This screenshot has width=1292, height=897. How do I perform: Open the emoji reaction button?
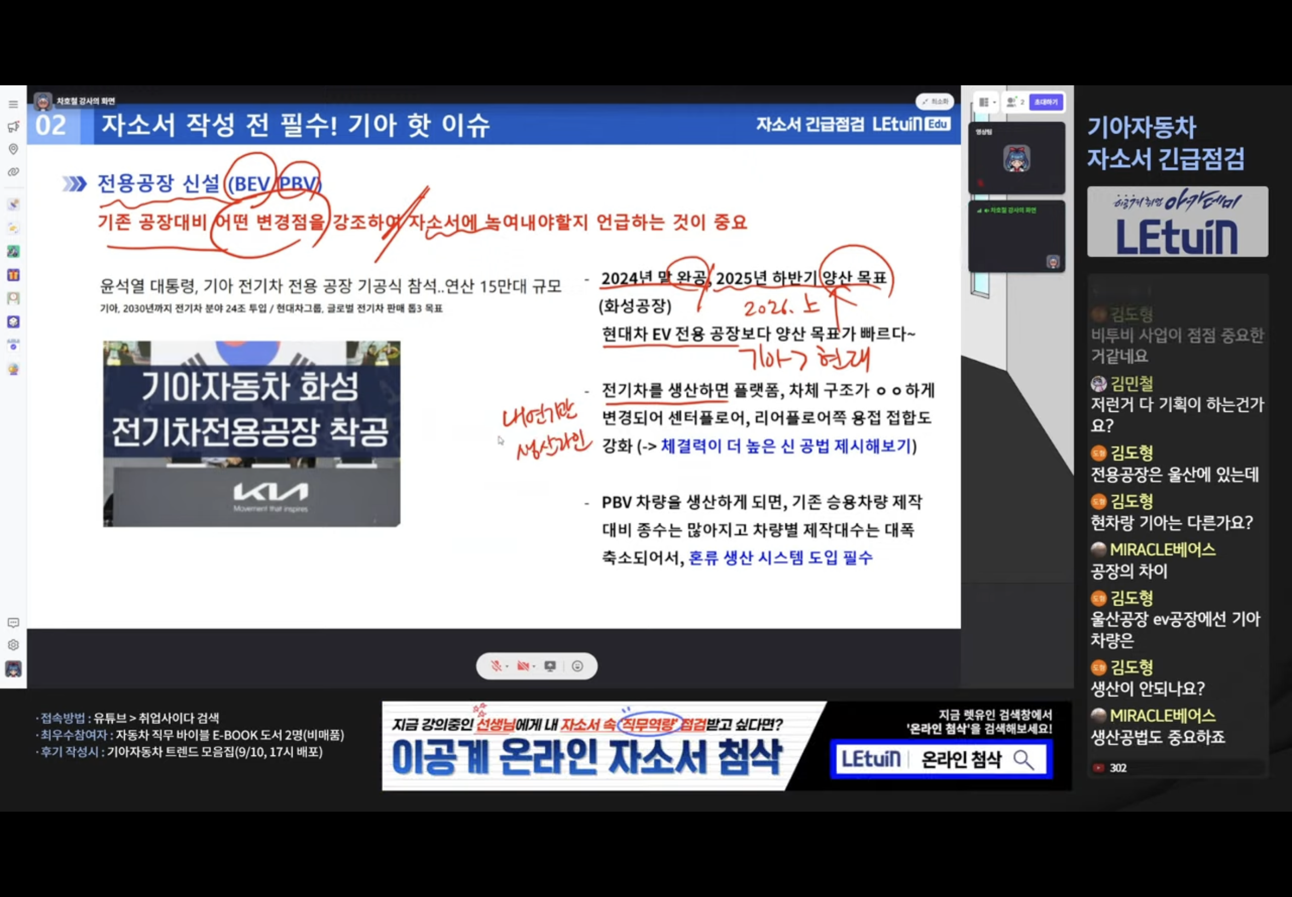[x=577, y=666]
